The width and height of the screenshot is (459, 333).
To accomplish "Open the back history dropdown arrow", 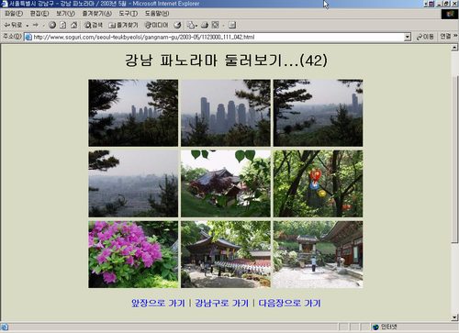I will pos(28,26).
